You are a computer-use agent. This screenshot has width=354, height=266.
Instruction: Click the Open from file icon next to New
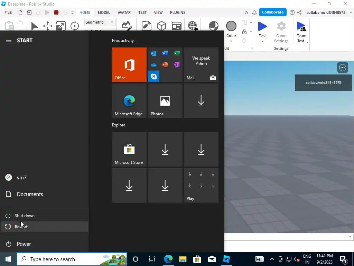(x=29, y=12)
